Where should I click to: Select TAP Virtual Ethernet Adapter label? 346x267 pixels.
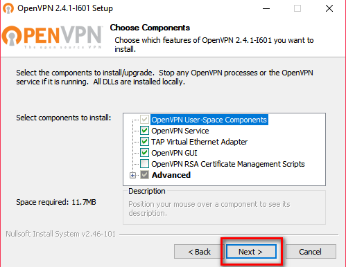(x=199, y=142)
